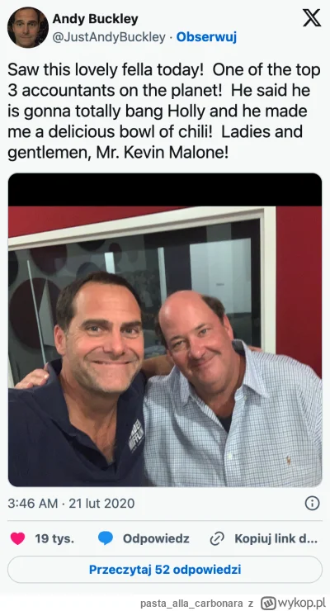The width and height of the screenshot is (330, 611).
Task: Click the heart like icon
Action: 17,538
